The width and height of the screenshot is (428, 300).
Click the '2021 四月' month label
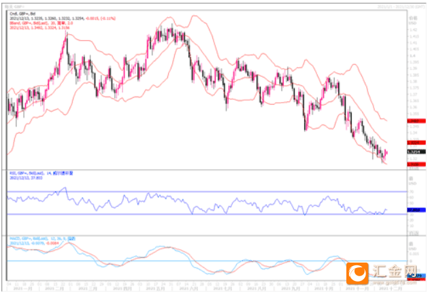tap(122, 288)
